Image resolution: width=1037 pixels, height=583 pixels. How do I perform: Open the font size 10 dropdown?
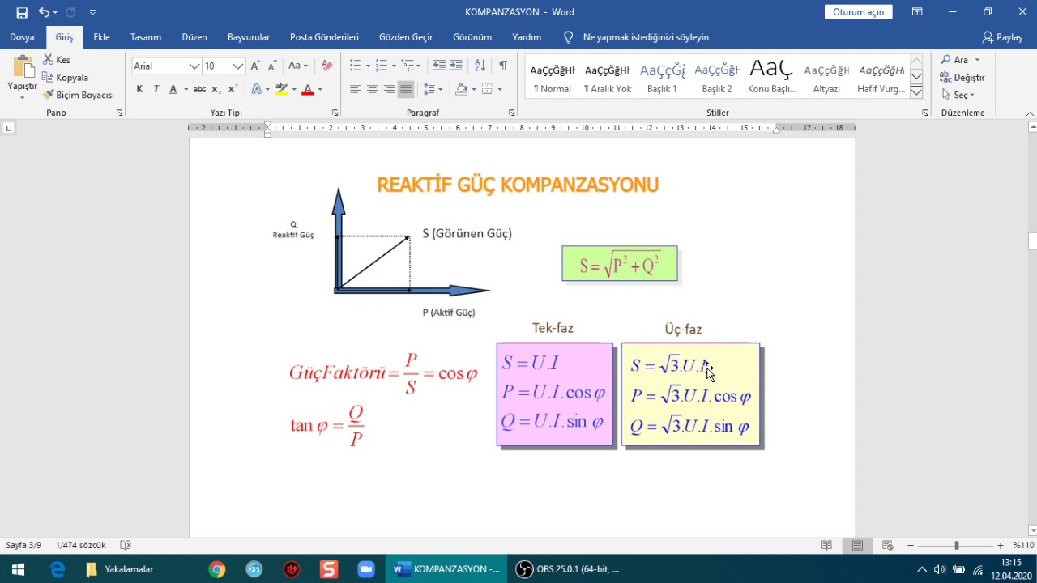click(x=237, y=66)
